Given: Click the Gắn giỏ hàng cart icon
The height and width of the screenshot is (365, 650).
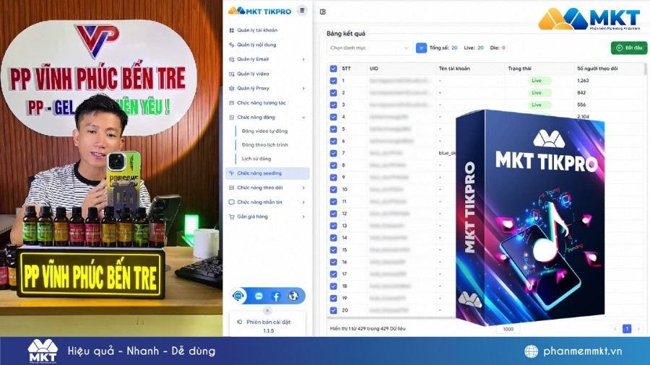Looking at the screenshot, I should [x=232, y=216].
